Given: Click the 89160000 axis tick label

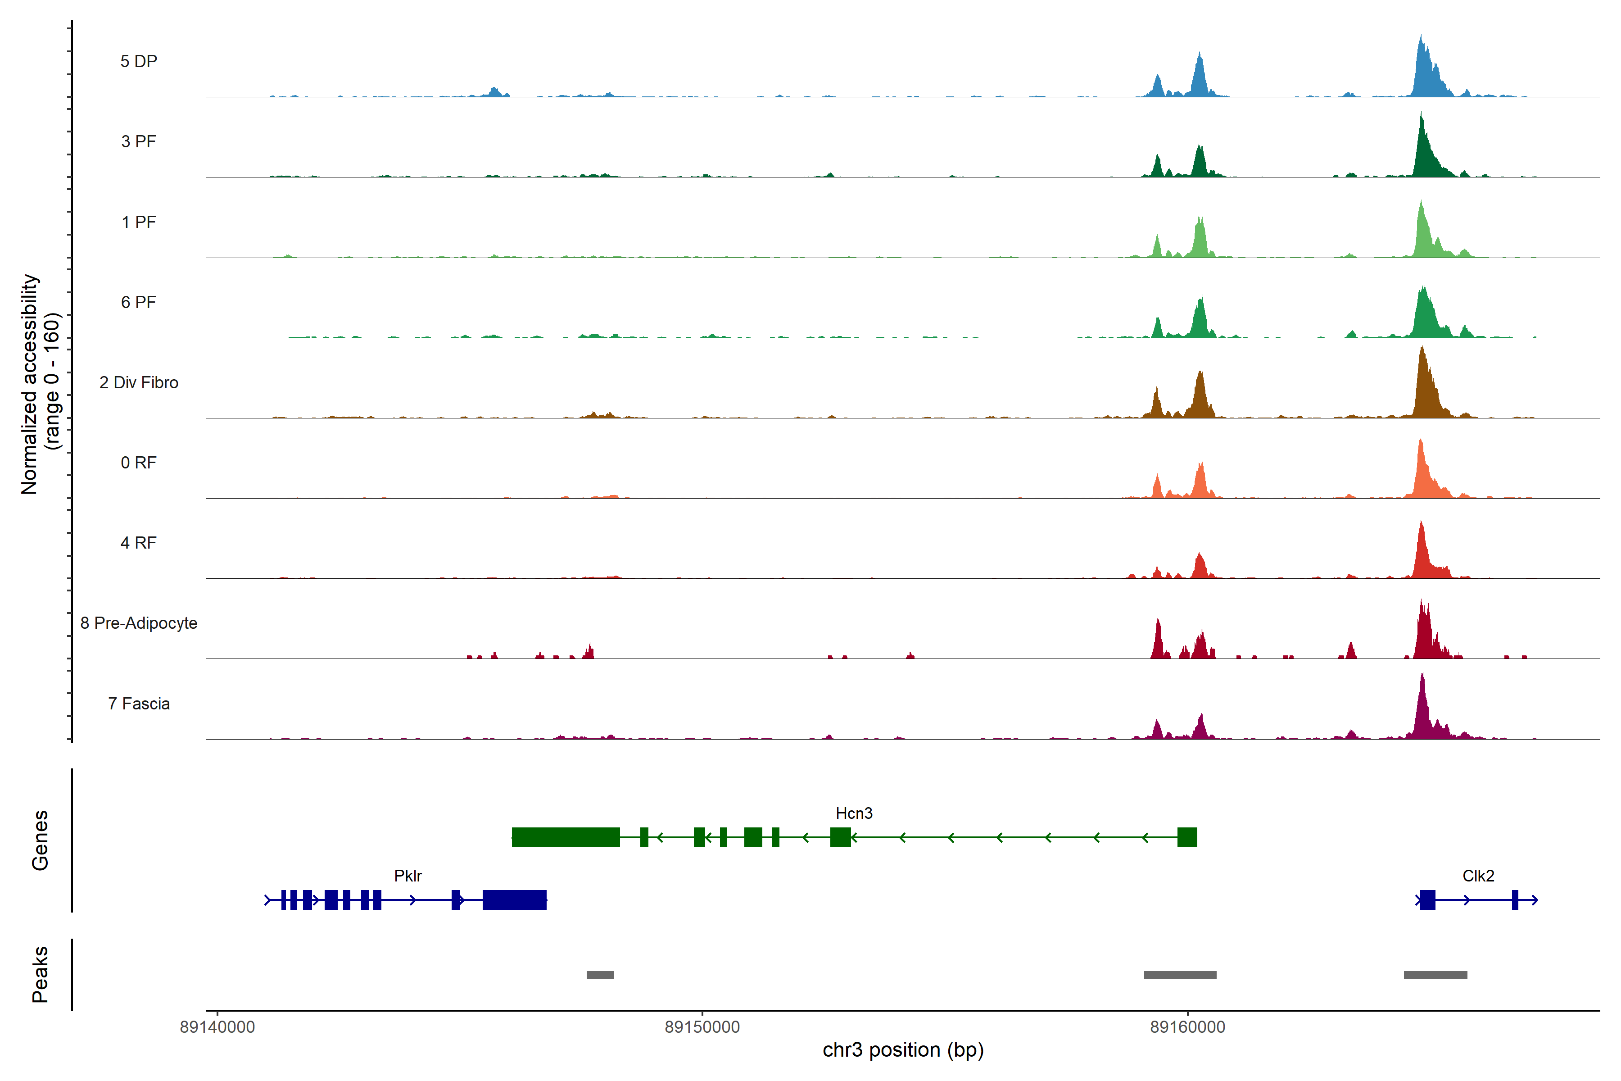Looking at the screenshot, I should click(1187, 1026).
